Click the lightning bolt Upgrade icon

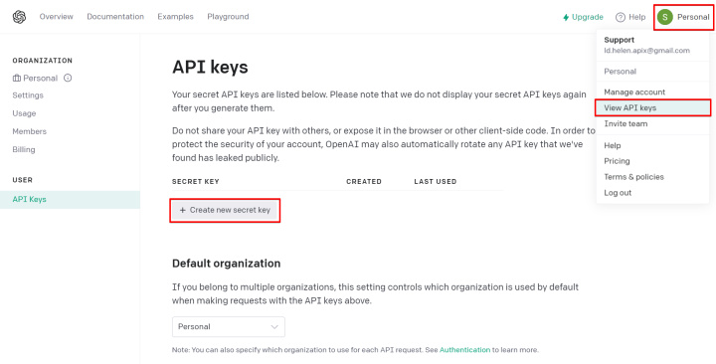coord(566,17)
